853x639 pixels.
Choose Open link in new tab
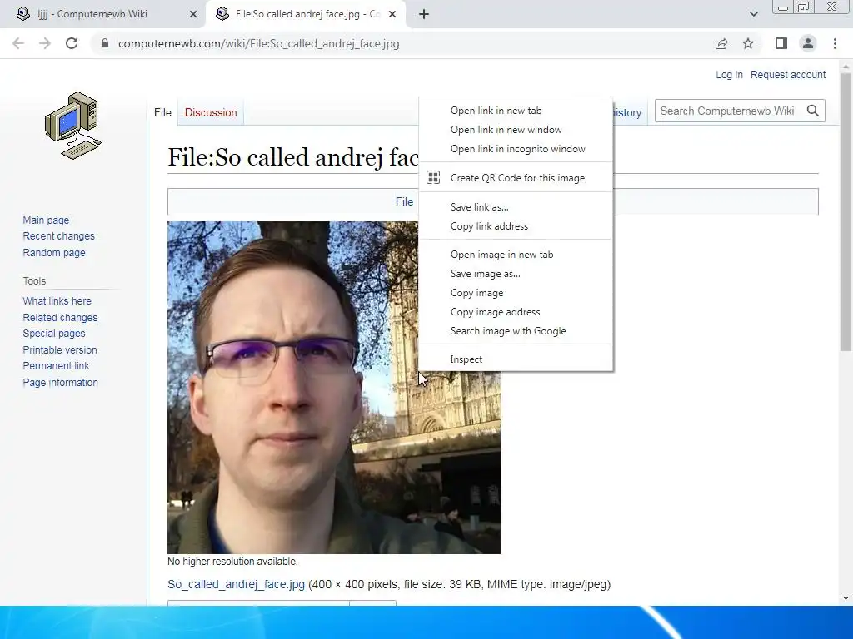point(516,111)
